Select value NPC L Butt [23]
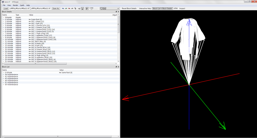 (x=37, y=24)
